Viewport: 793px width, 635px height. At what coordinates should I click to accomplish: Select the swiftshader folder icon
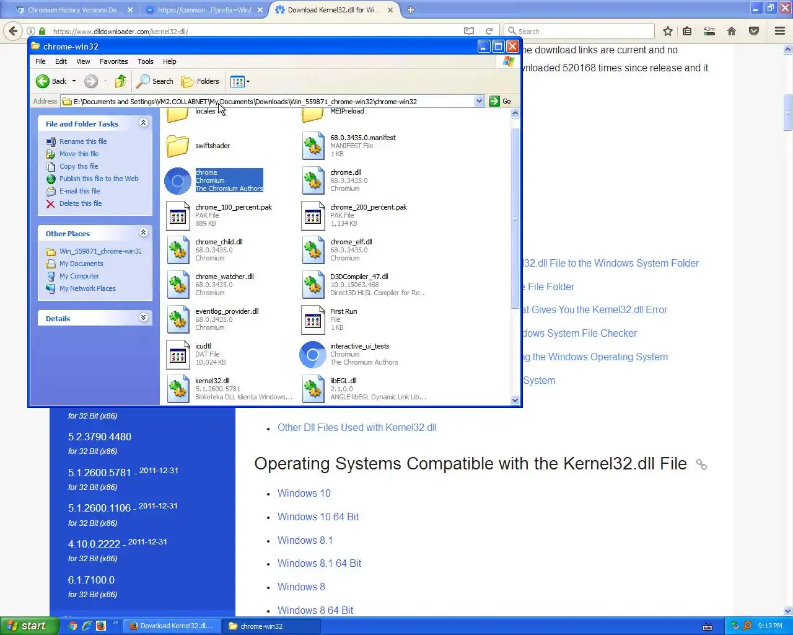[178, 146]
